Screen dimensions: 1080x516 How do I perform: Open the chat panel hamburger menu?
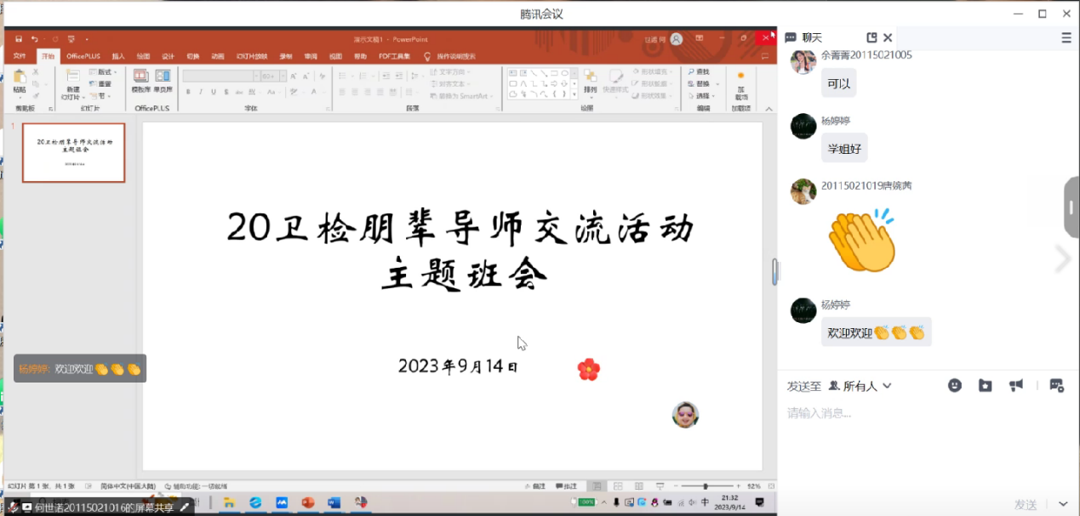click(1066, 37)
